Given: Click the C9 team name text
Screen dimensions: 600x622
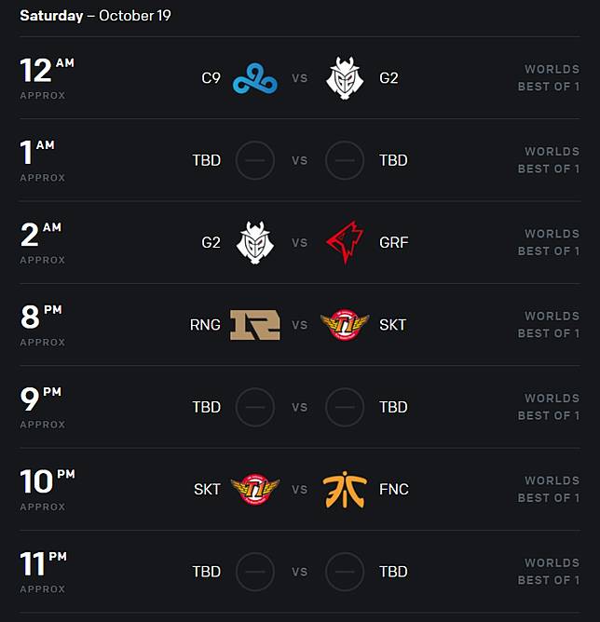Looking at the screenshot, I should (x=211, y=78).
